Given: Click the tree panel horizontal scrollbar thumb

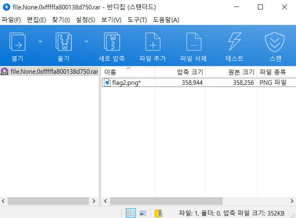Looking at the screenshot, I should tap(48, 201).
